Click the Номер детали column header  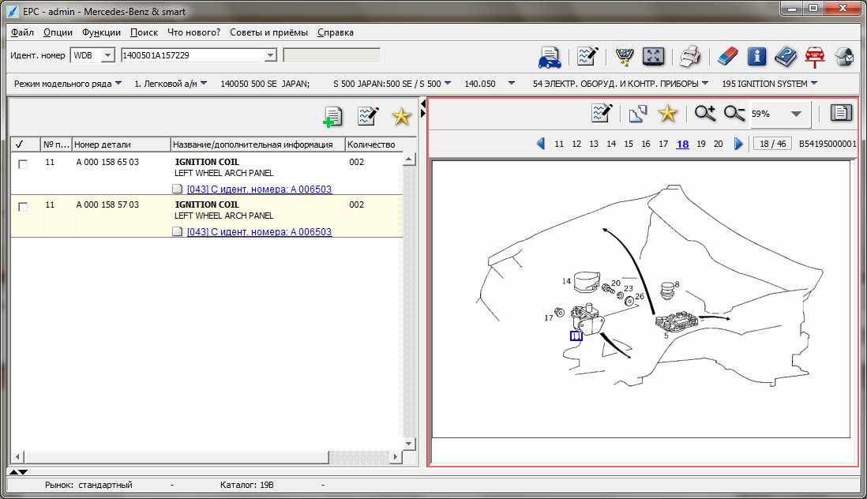pyautogui.click(x=121, y=144)
